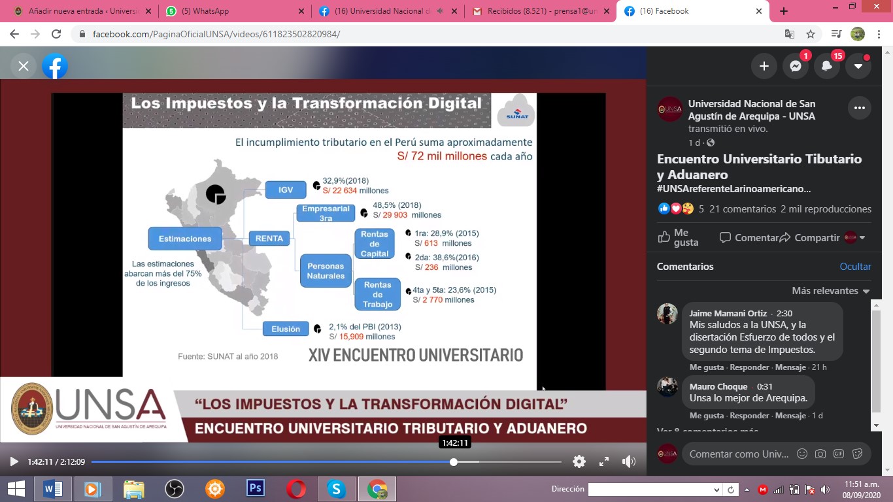Attach a photo via camera icon
The width and height of the screenshot is (893, 502).
tap(820, 454)
